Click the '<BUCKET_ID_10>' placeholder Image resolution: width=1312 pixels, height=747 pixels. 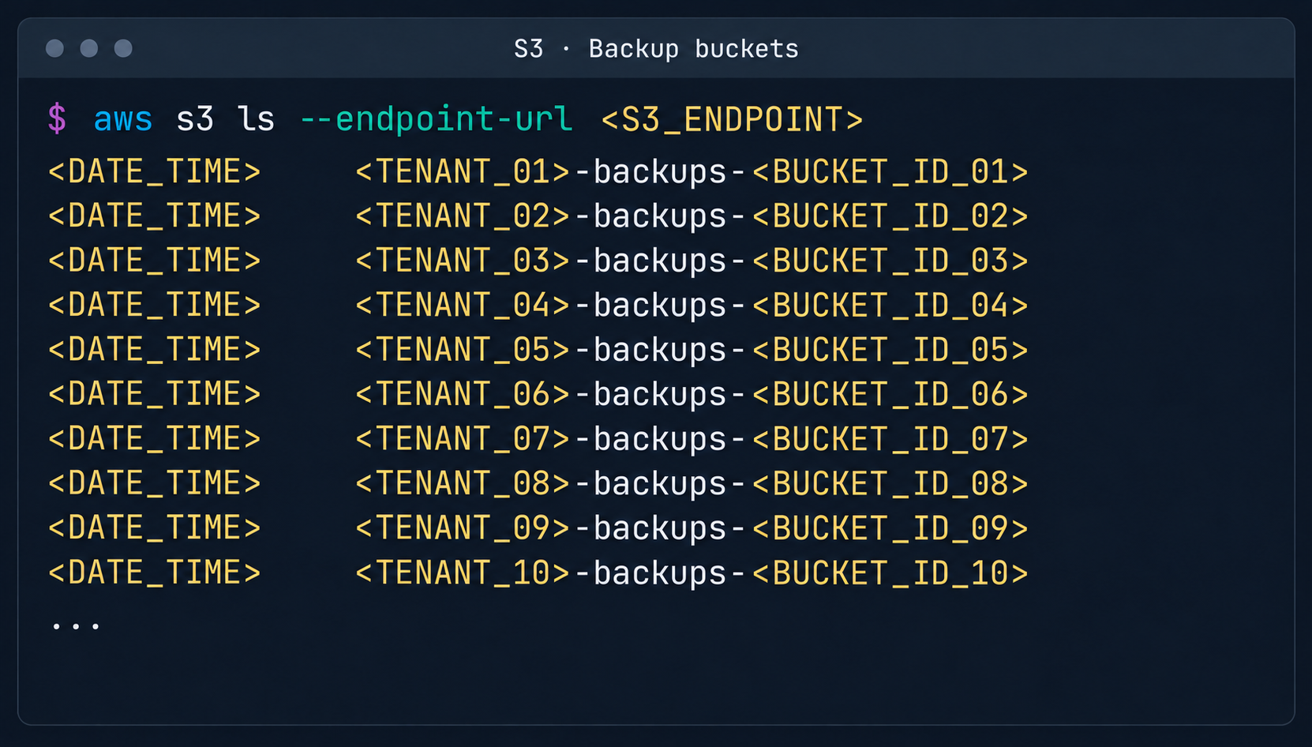coord(890,573)
